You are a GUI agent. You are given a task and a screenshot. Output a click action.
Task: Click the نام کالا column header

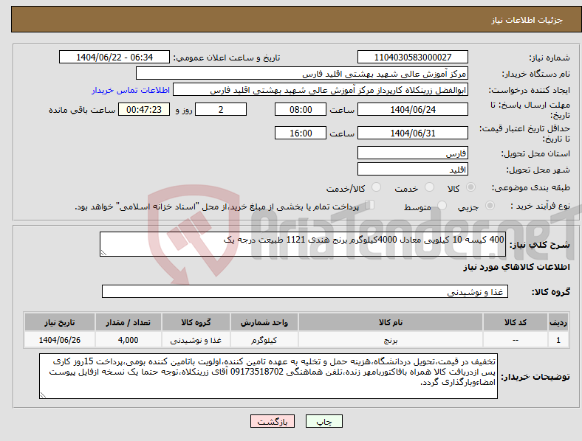pos(391,322)
